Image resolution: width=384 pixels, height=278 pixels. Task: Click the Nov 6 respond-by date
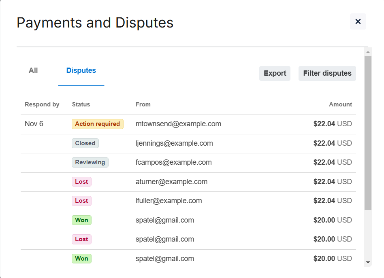34,124
